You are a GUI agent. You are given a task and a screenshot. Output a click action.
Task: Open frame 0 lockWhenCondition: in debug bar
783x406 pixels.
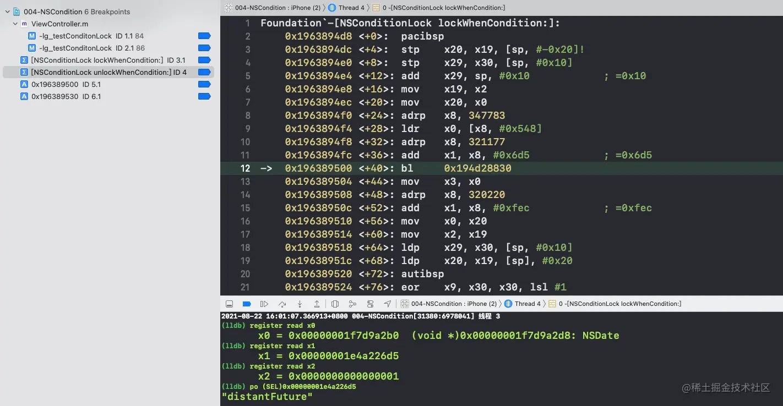[615, 304]
